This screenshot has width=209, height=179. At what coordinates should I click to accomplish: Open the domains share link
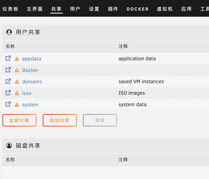point(32,82)
